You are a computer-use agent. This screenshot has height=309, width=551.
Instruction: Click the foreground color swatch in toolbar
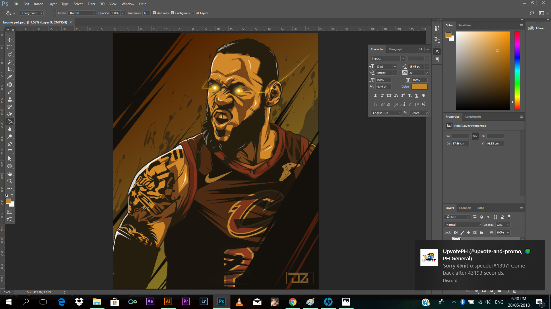pos(8,201)
